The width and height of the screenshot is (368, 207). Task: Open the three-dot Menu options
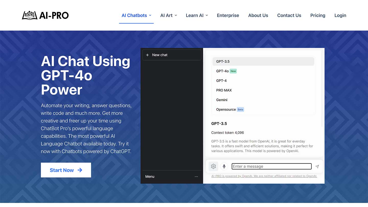[196, 176]
